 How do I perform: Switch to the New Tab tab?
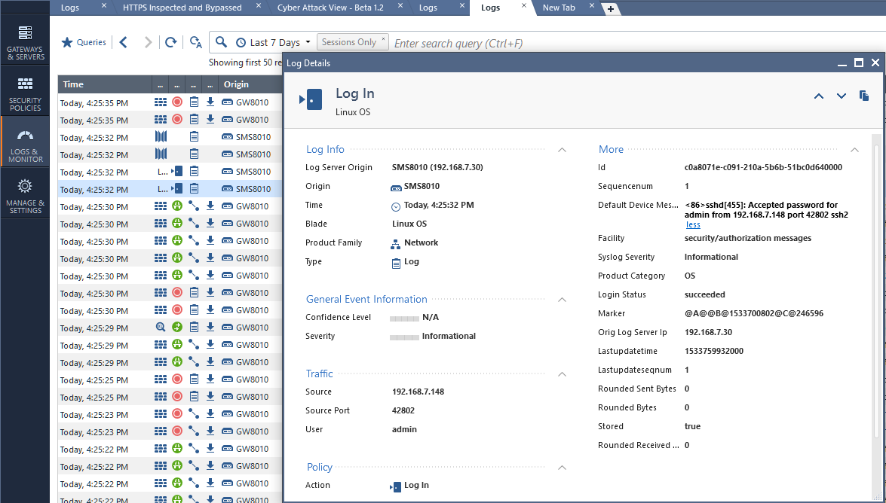pyautogui.click(x=558, y=8)
